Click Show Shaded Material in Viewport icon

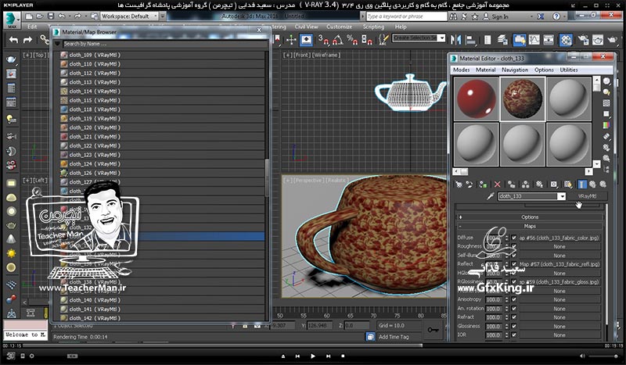568,184
